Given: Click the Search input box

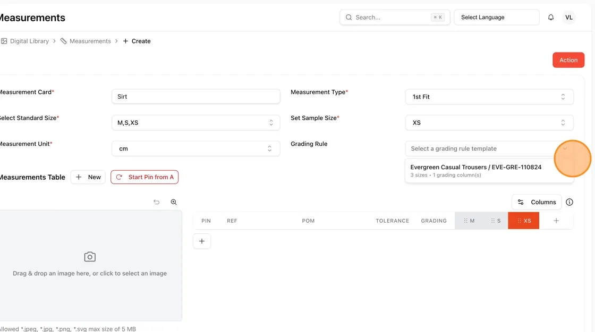Looking at the screenshot, I should 395,18.
